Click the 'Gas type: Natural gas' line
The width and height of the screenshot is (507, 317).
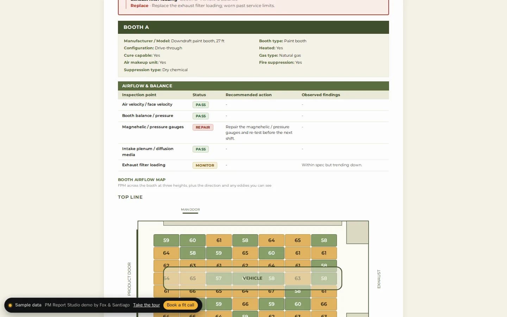point(280,55)
